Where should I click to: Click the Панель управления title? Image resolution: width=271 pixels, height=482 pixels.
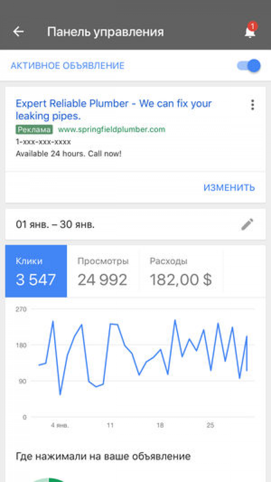(x=106, y=32)
